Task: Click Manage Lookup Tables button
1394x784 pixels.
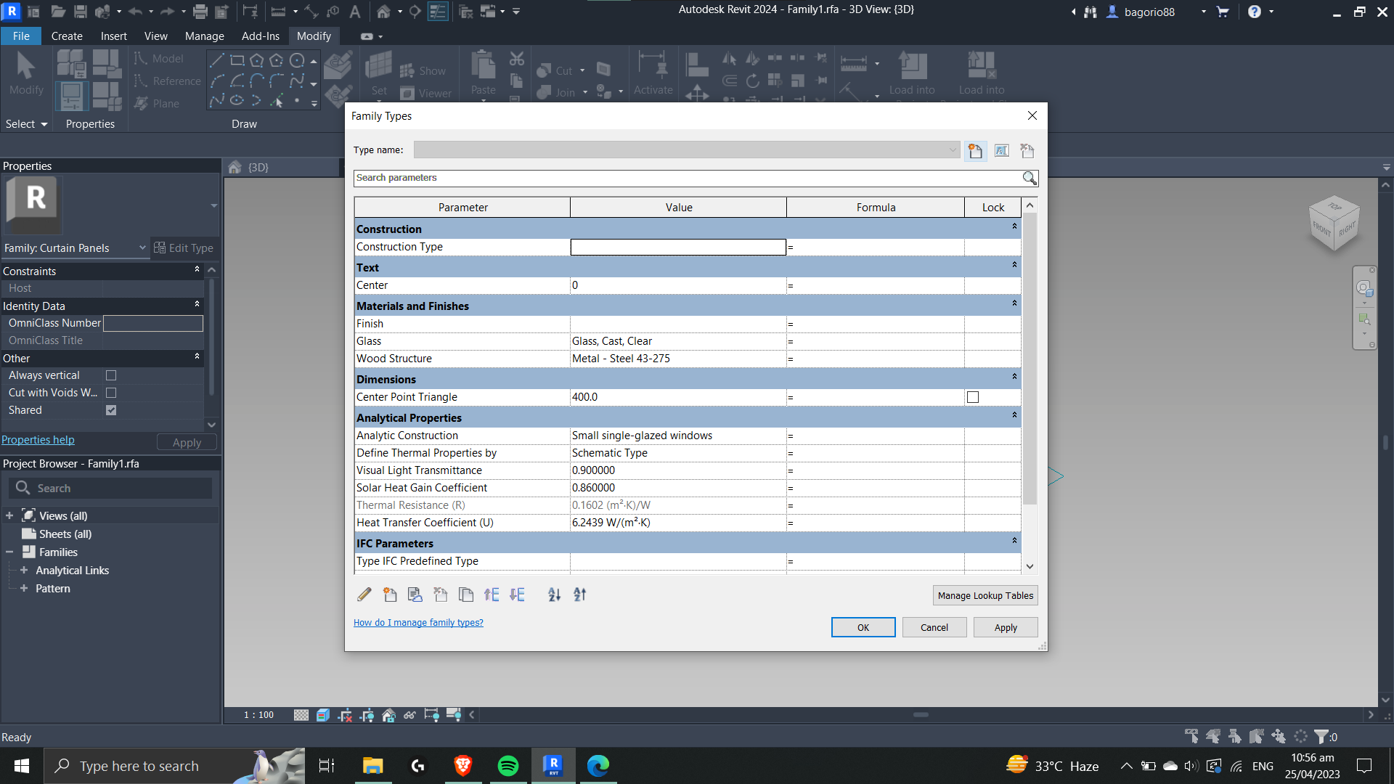Action: pos(985,595)
